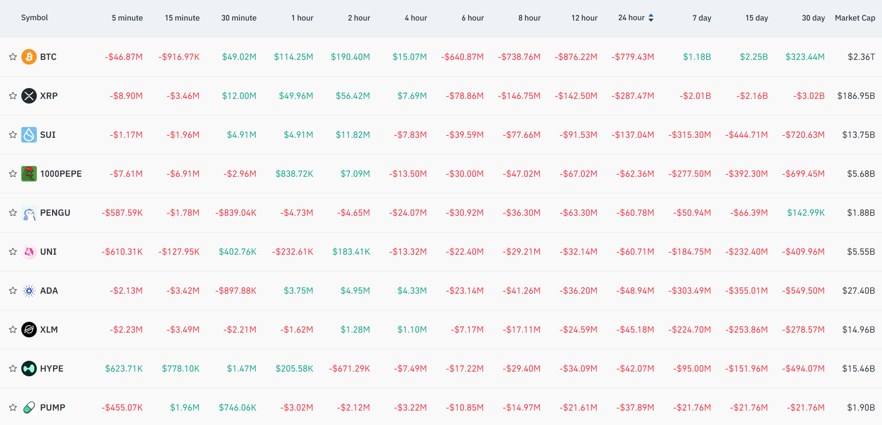Open the ADA symbol link

click(x=49, y=290)
